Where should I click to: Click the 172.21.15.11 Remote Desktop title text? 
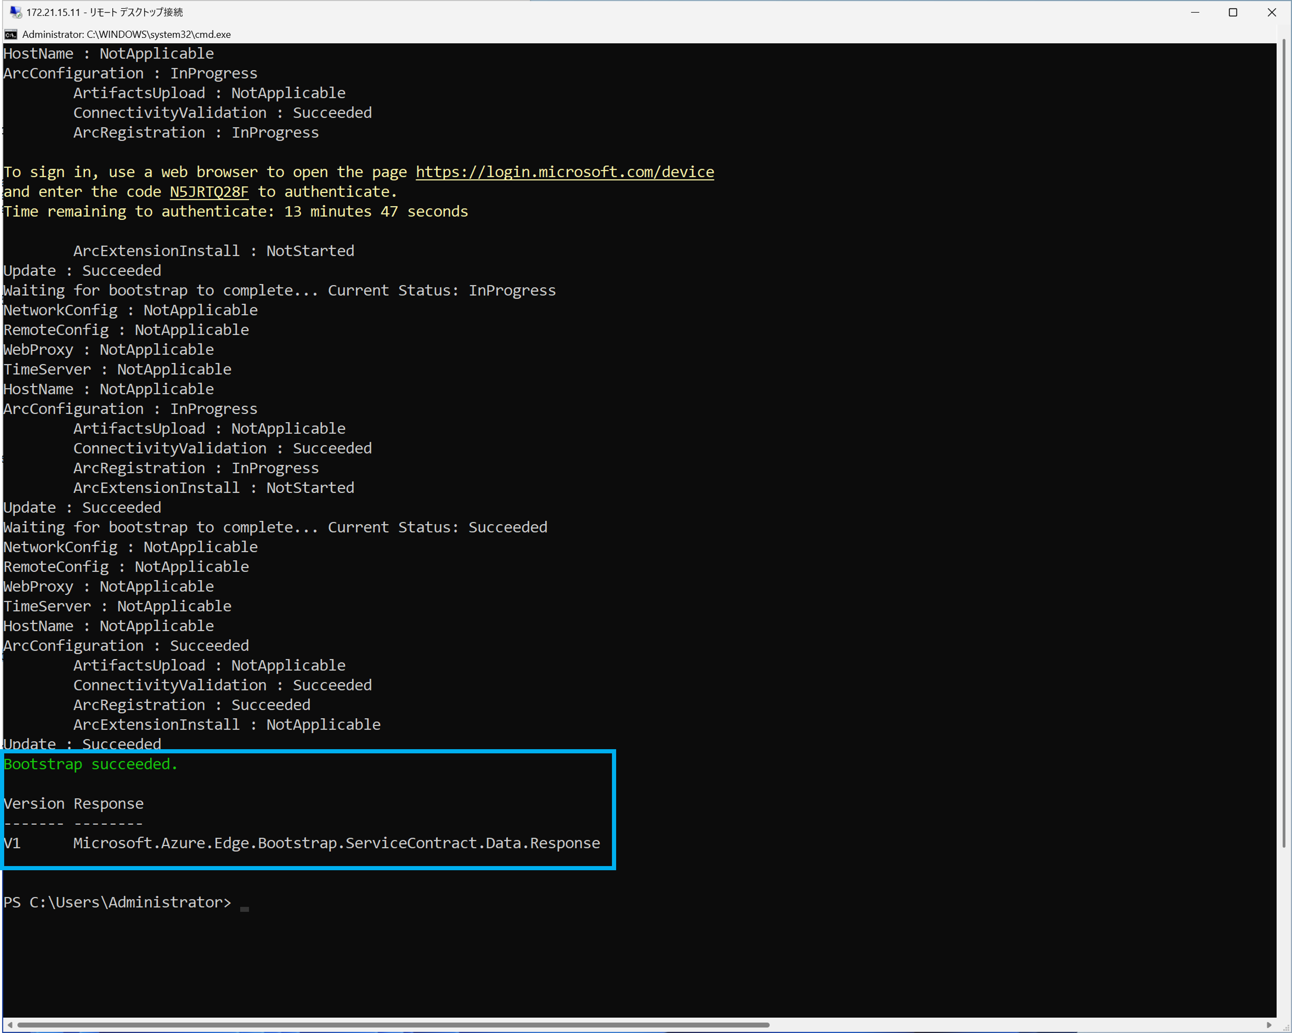pyautogui.click(x=104, y=12)
